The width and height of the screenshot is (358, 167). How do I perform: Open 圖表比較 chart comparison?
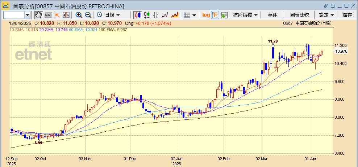point(299,15)
